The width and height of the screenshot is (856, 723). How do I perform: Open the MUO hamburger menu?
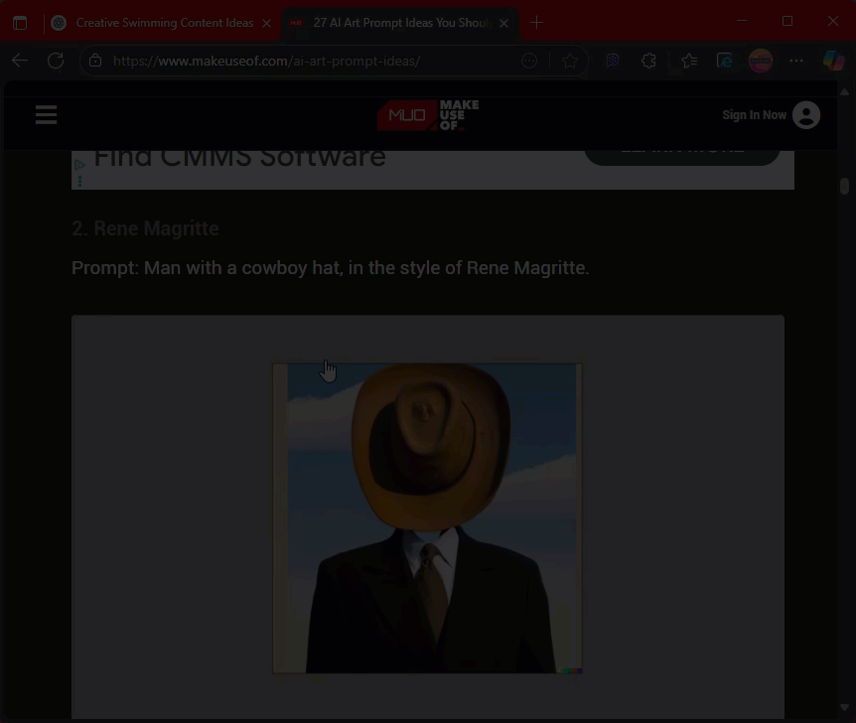tap(46, 115)
